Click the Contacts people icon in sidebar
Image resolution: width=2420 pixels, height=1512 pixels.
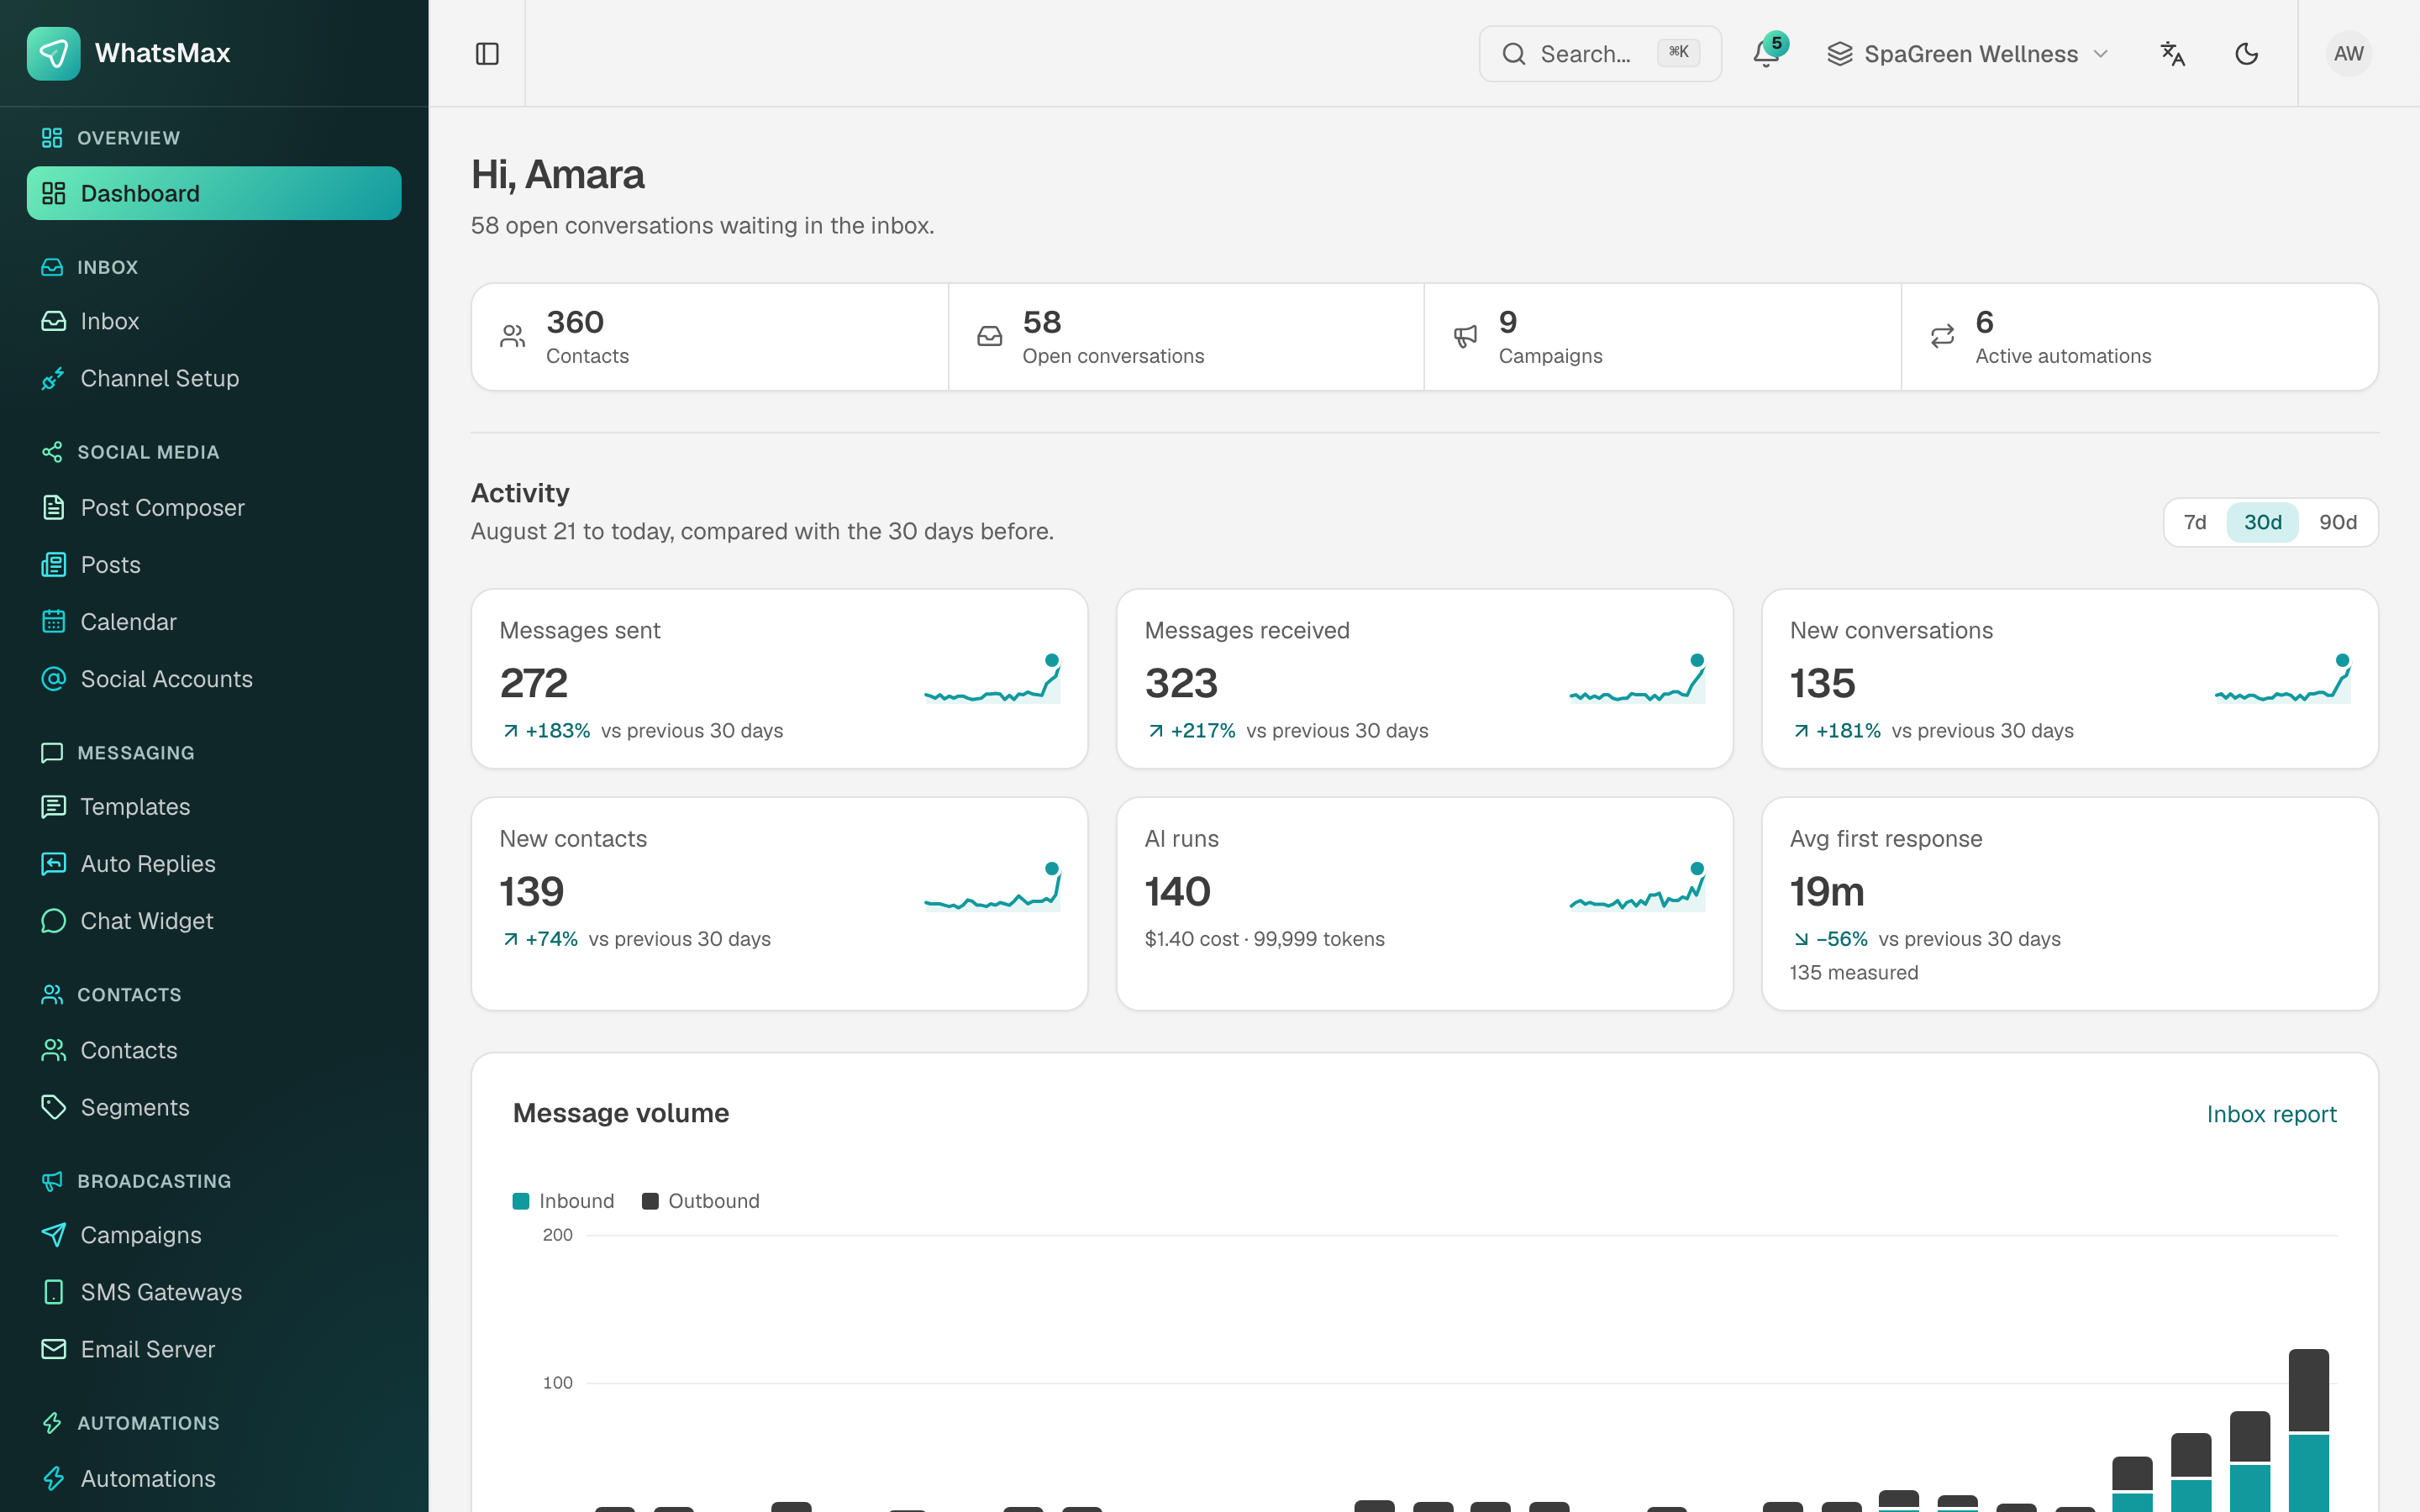tap(54, 1049)
